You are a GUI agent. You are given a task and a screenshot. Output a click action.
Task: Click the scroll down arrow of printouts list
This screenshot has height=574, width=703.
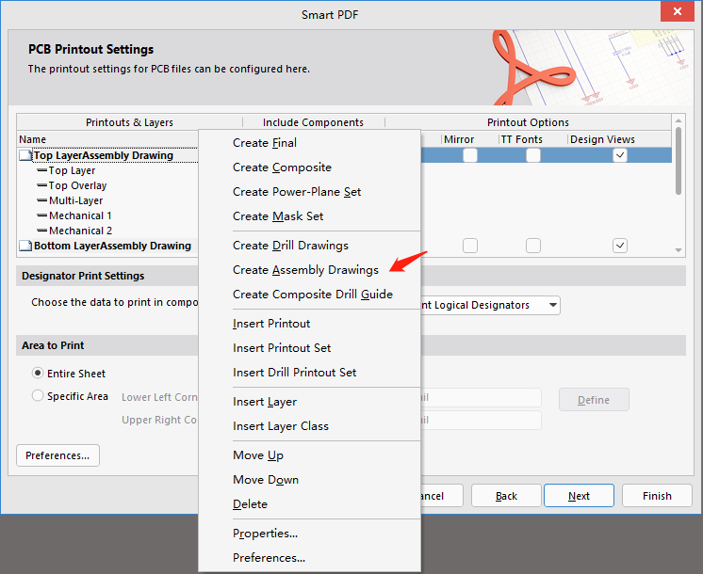pos(678,249)
